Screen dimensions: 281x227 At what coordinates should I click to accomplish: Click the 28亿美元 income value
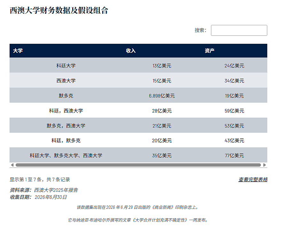(x=162, y=111)
